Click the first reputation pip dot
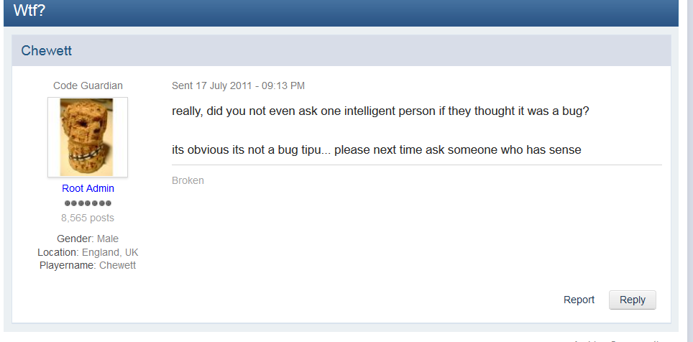 click(x=68, y=203)
